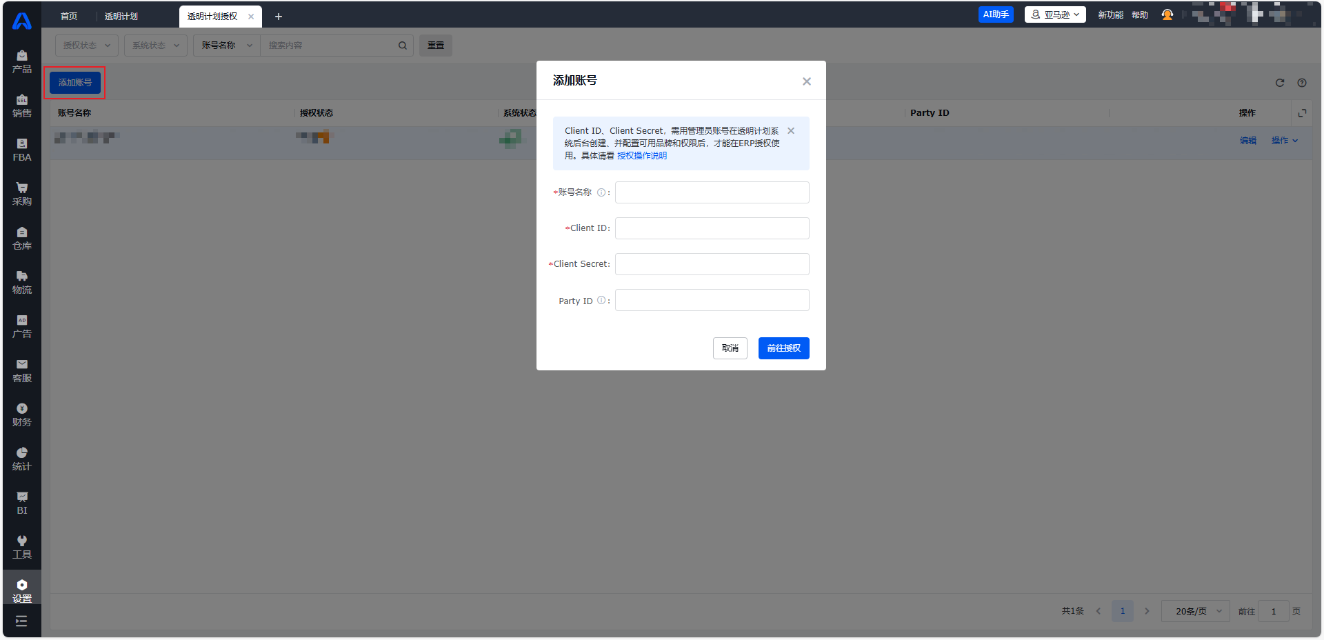Click info icon beside 账号名称 label
Viewport: 1324px width, 640px height.
coord(601,192)
